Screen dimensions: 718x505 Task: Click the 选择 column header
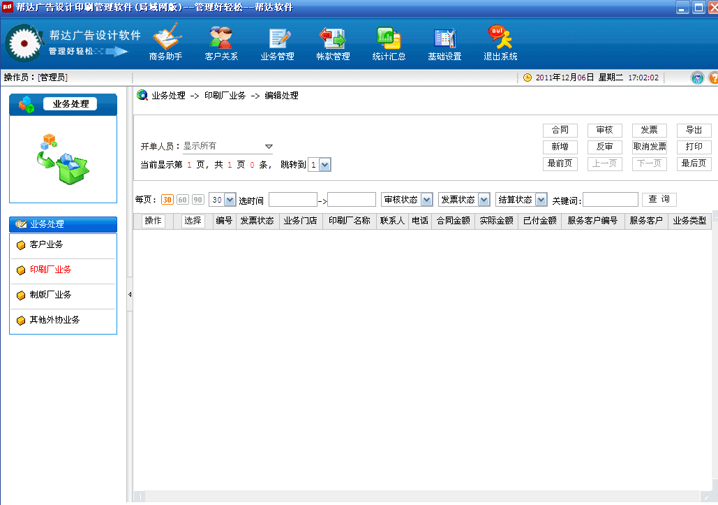pyautogui.click(x=193, y=221)
